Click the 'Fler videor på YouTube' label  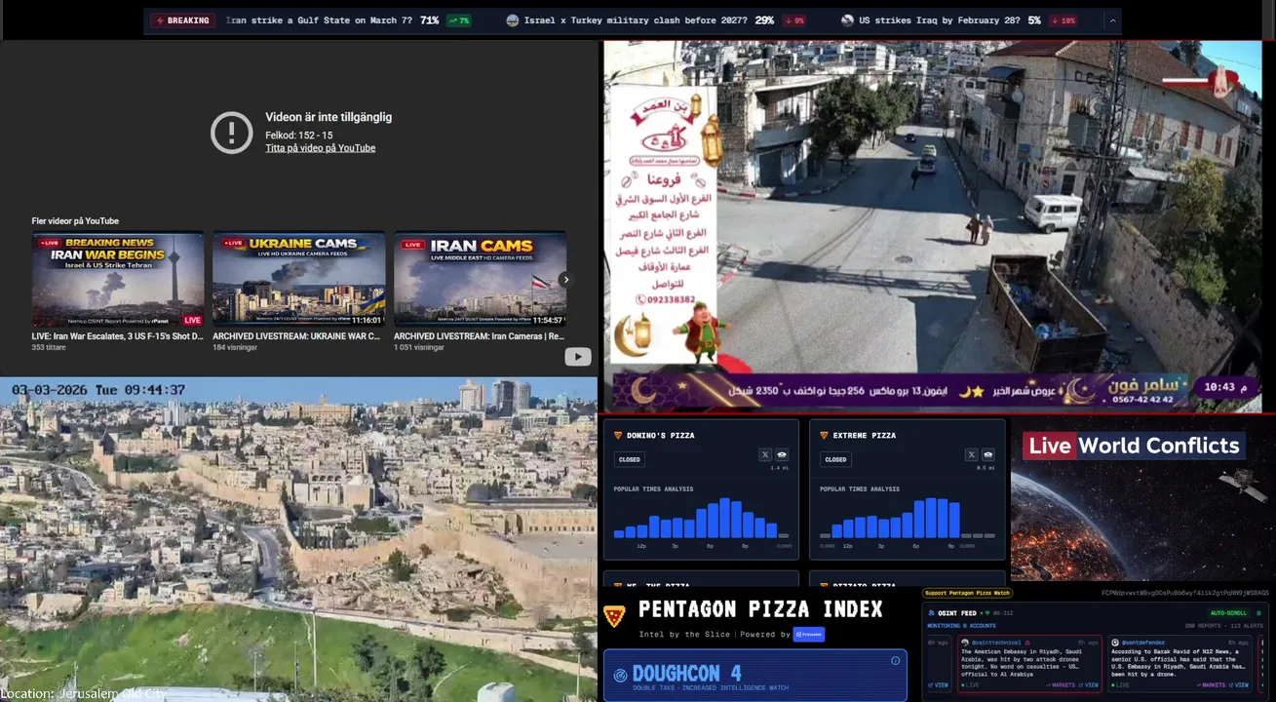75,221
